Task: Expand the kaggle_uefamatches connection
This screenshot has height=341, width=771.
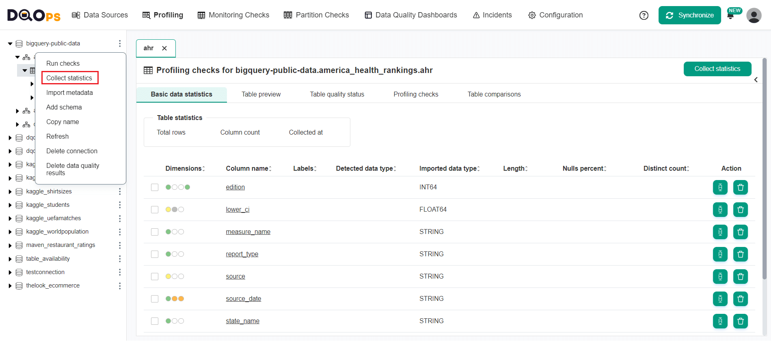Action: [x=10, y=219]
